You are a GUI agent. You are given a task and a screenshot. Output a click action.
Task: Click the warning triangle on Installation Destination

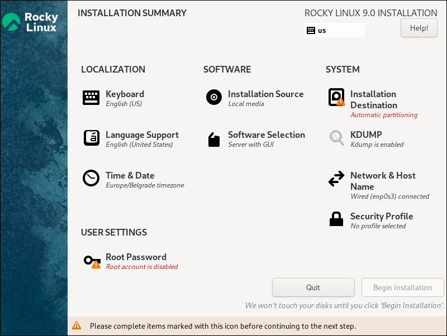pyautogui.click(x=341, y=102)
